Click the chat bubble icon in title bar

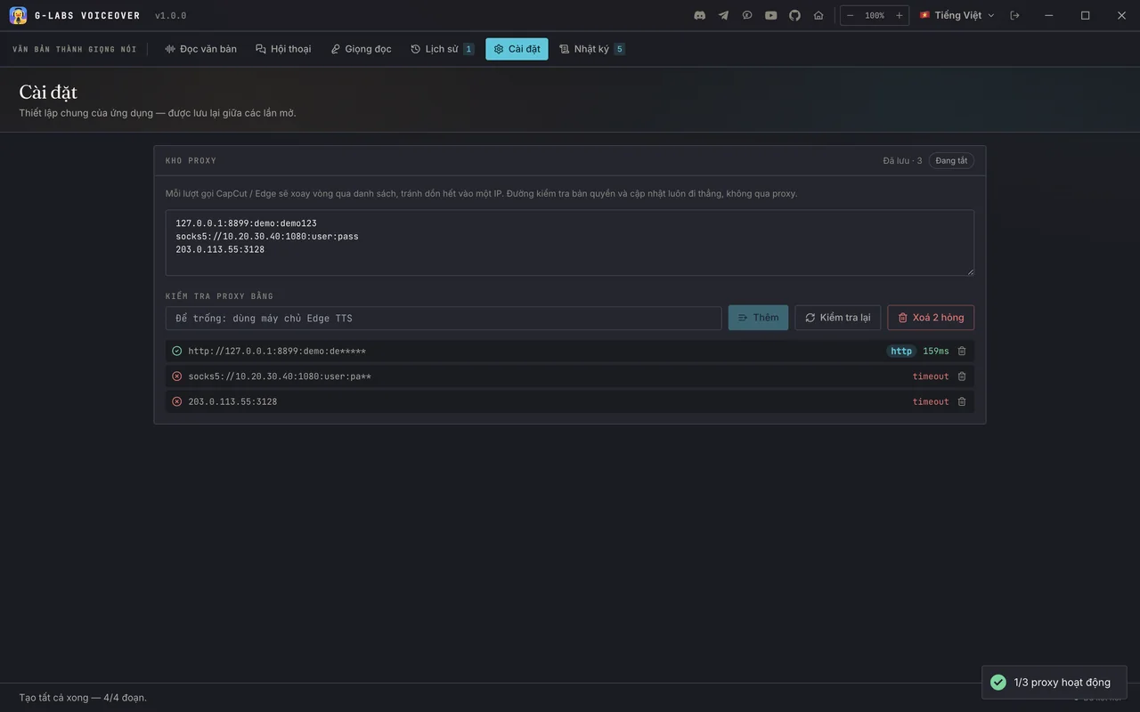click(x=747, y=15)
